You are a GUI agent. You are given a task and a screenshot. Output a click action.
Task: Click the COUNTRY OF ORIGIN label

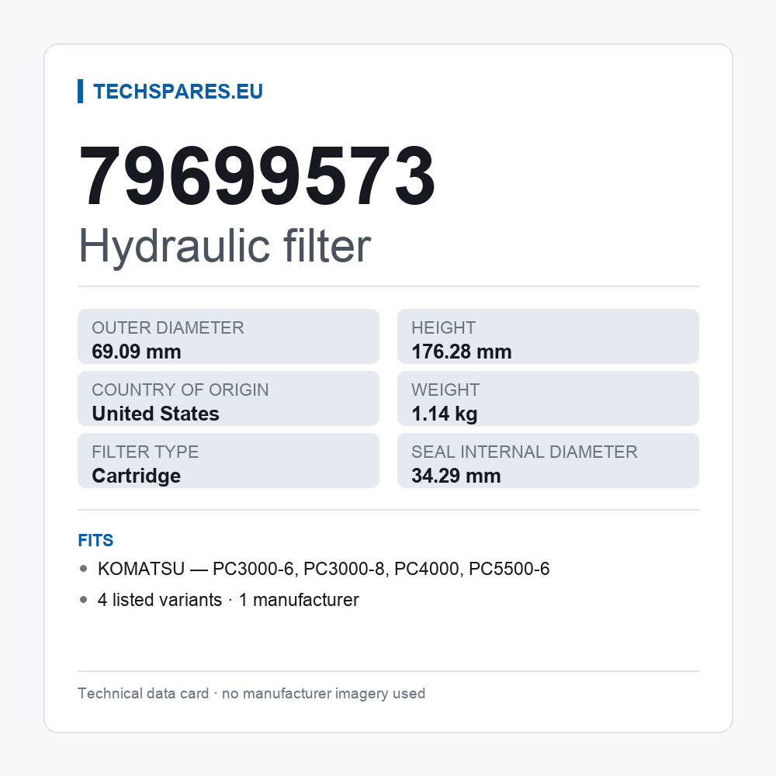point(180,390)
